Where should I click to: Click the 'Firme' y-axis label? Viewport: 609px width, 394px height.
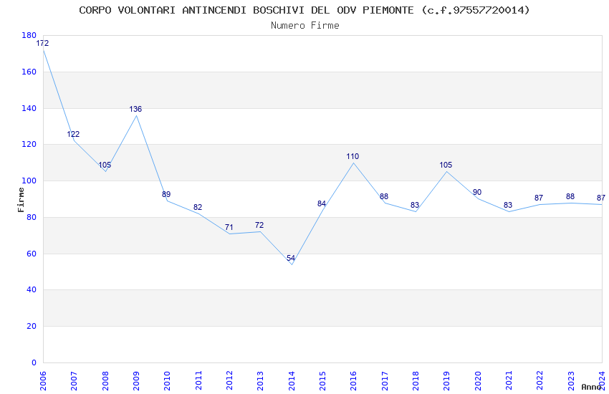coord(21,200)
